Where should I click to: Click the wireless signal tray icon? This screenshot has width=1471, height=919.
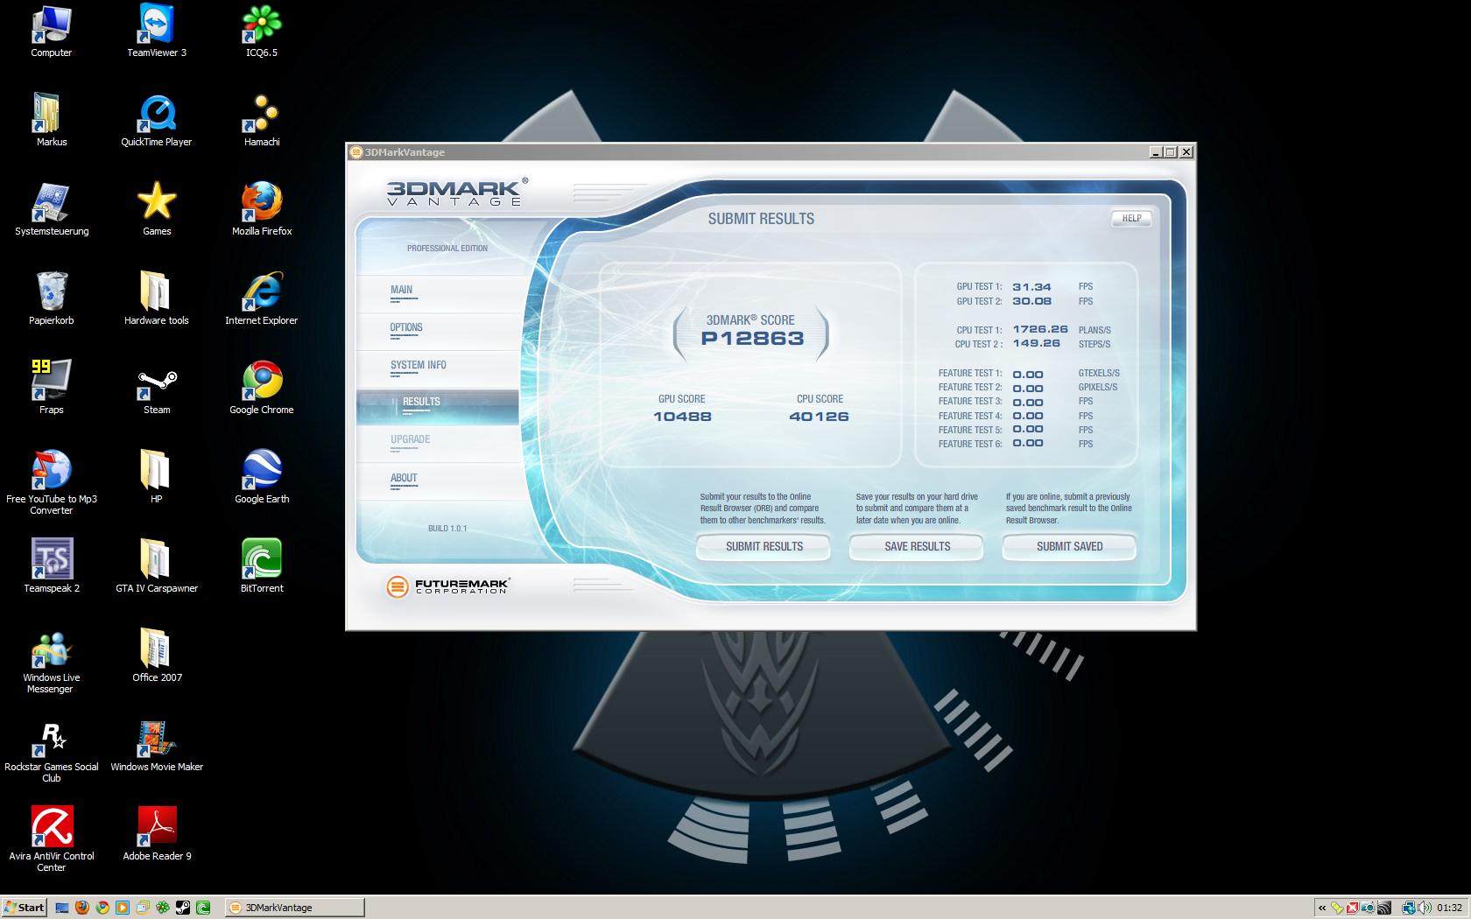[x=1384, y=908]
